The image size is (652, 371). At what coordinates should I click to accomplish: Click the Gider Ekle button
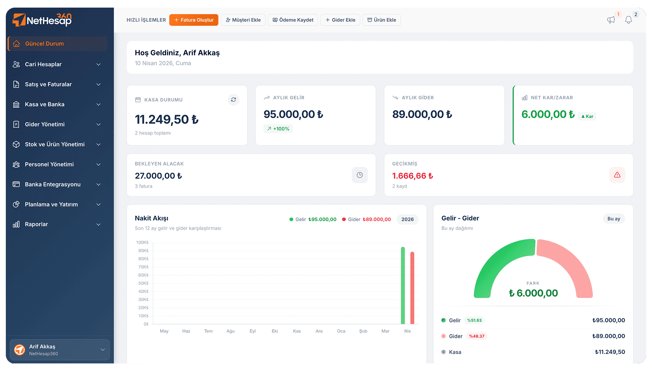(340, 20)
